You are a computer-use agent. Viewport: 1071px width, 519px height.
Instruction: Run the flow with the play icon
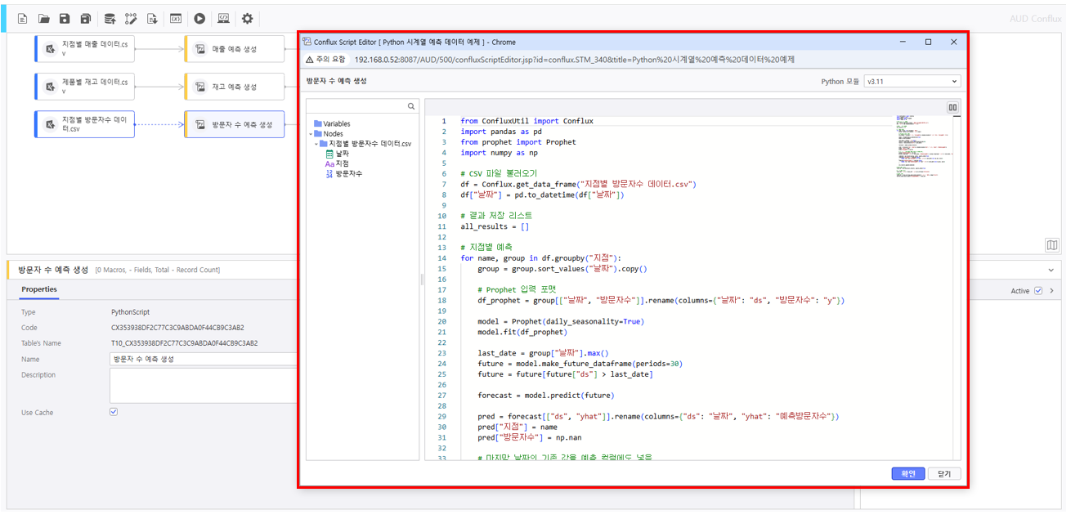tap(199, 19)
